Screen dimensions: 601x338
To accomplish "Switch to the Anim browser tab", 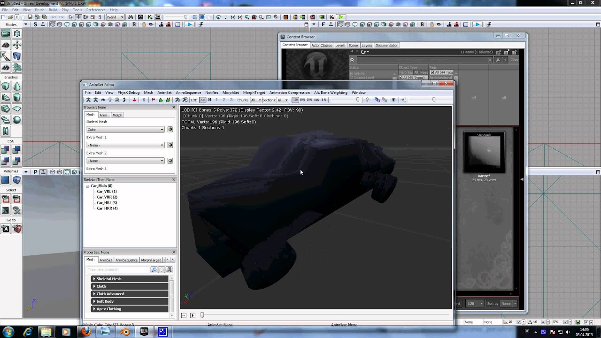I will (103, 115).
